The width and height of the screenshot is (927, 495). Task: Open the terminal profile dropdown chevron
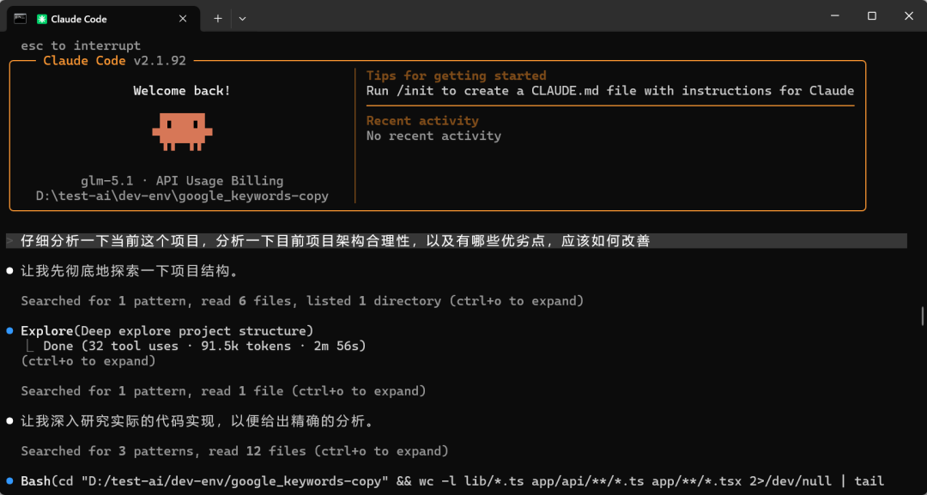[242, 19]
